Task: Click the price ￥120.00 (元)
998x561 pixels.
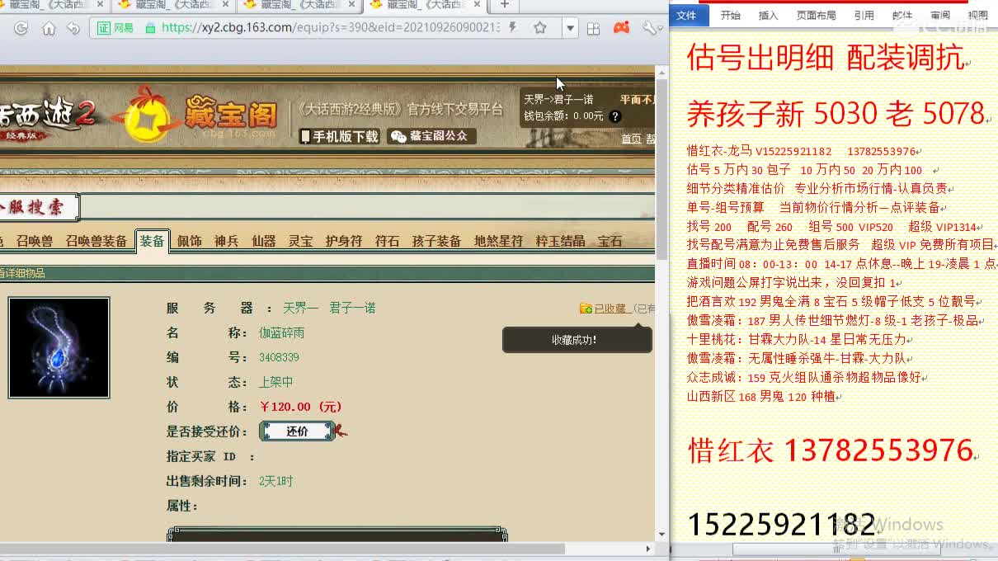Action: pyautogui.click(x=300, y=407)
